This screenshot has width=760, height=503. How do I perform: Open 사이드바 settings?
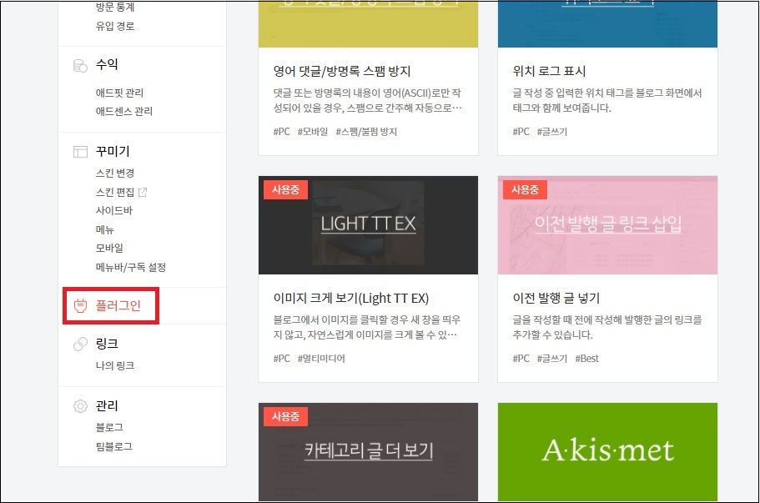click(x=114, y=211)
